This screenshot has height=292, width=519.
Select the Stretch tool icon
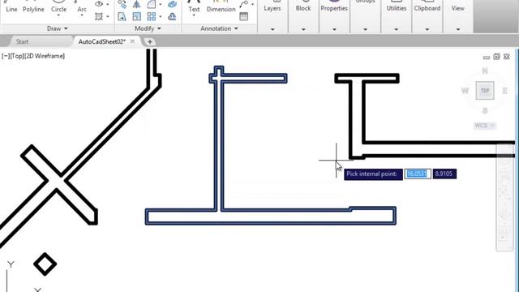click(x=122, y=16)
